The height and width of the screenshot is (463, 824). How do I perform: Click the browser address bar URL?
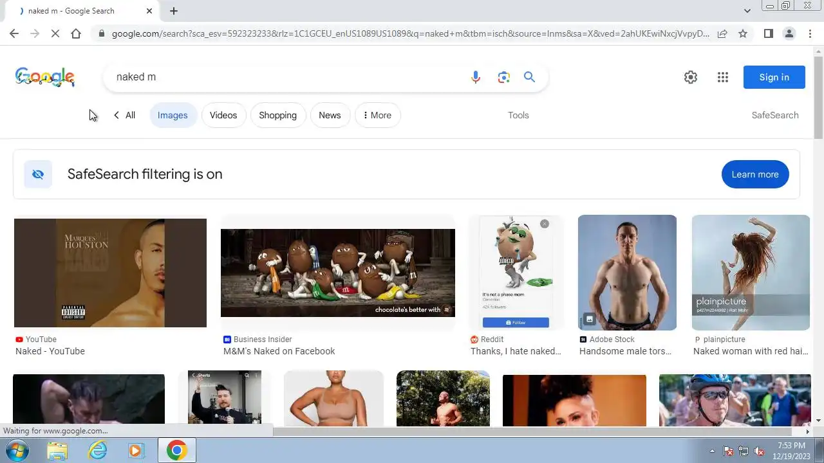pyautogui.click(x=411, y=33)
